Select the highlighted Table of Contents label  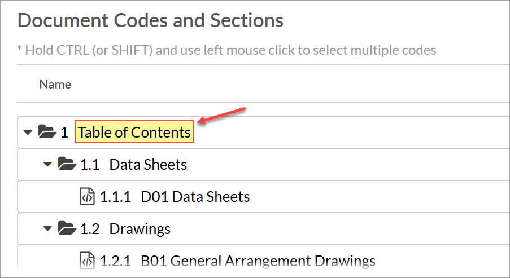[134, 133]
